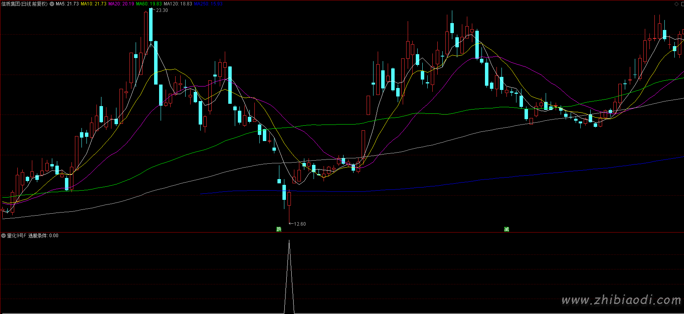This screenshot has width=684, height=314.
Task: Select the yellow MA10 label
Action: (93, 4)
